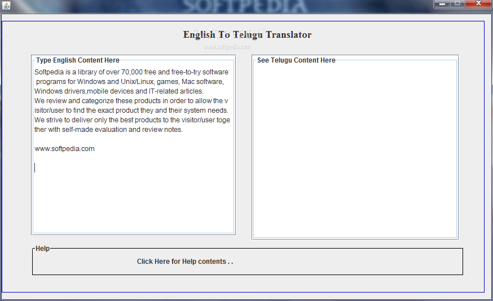The height and width of the screenshot is (301, 493).
Task: Click the Java icon in the title bar
Action: (x=6, y=5)
